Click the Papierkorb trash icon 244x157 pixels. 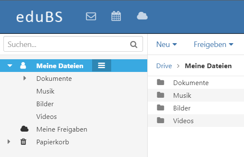pos(23,142)
